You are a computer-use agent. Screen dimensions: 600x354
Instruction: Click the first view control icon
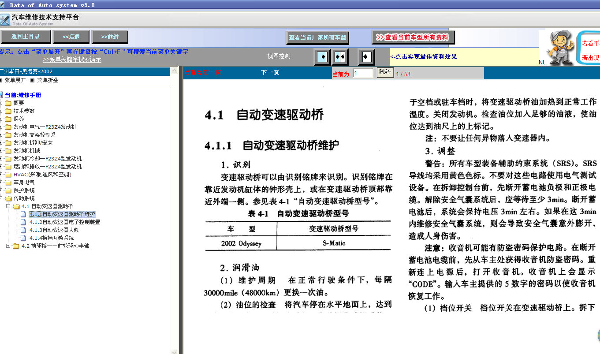point(323,56)
